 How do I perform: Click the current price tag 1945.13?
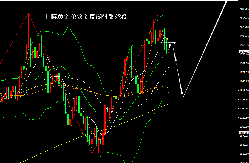tap(244, 52)
